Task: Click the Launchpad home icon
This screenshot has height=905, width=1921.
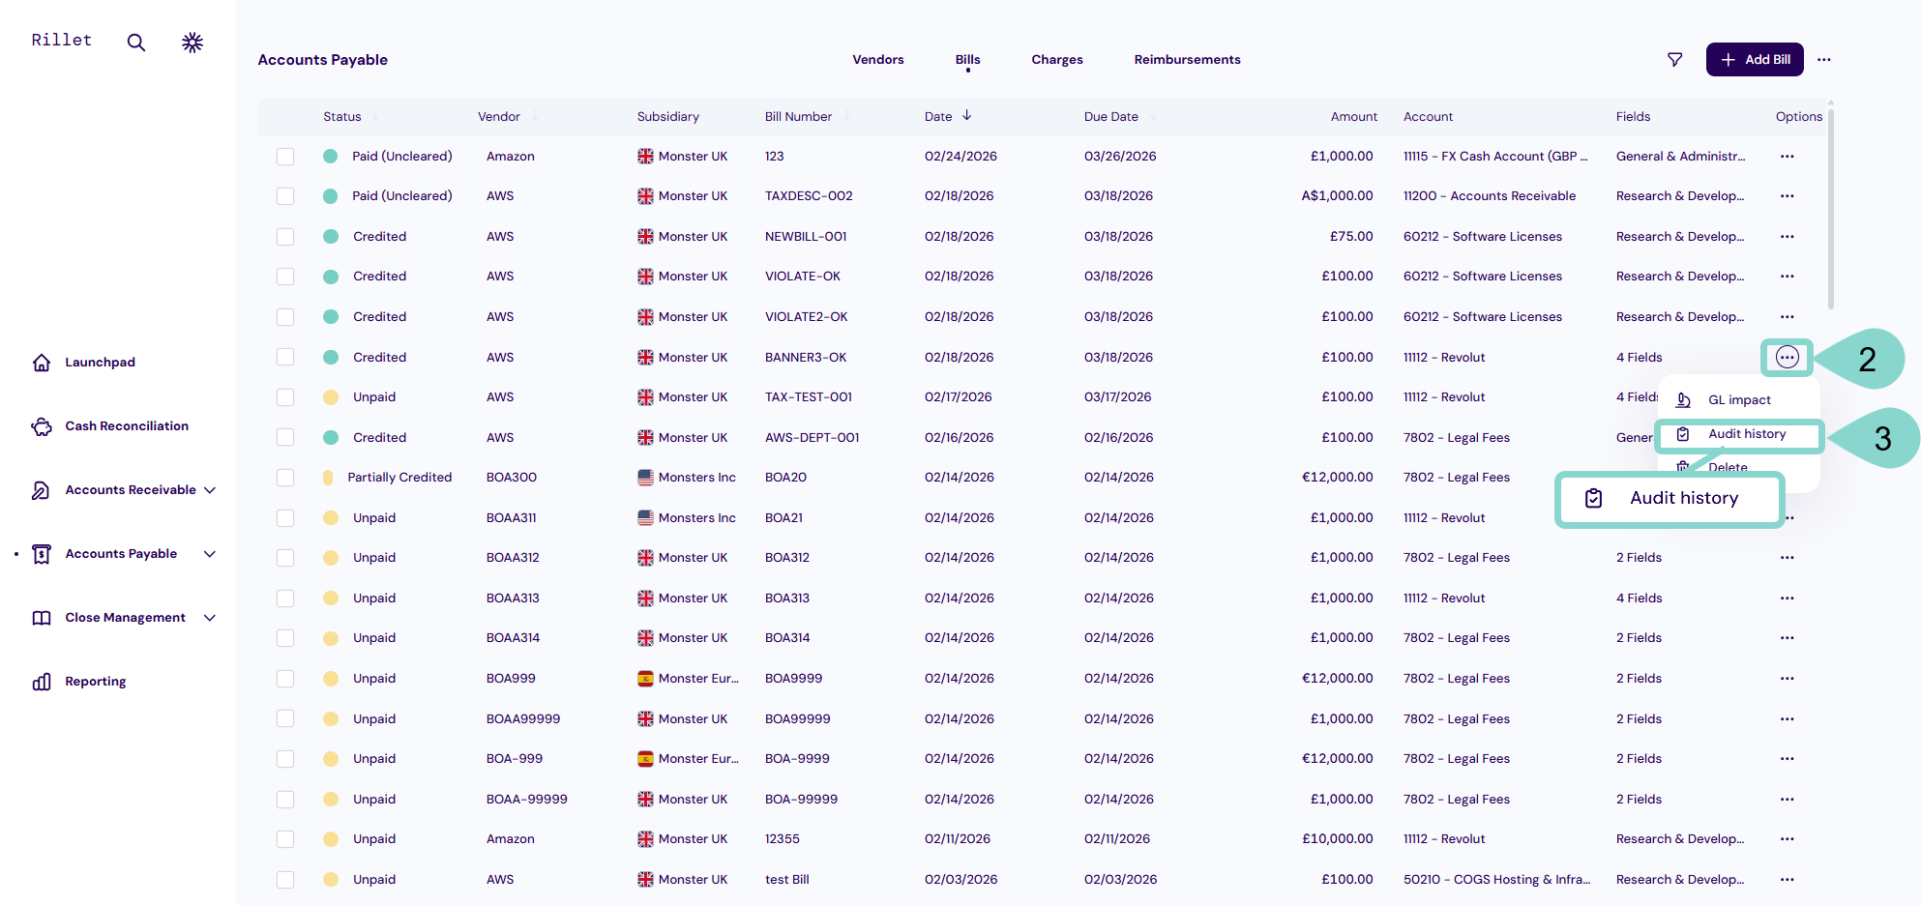Action: click(42, 363)
